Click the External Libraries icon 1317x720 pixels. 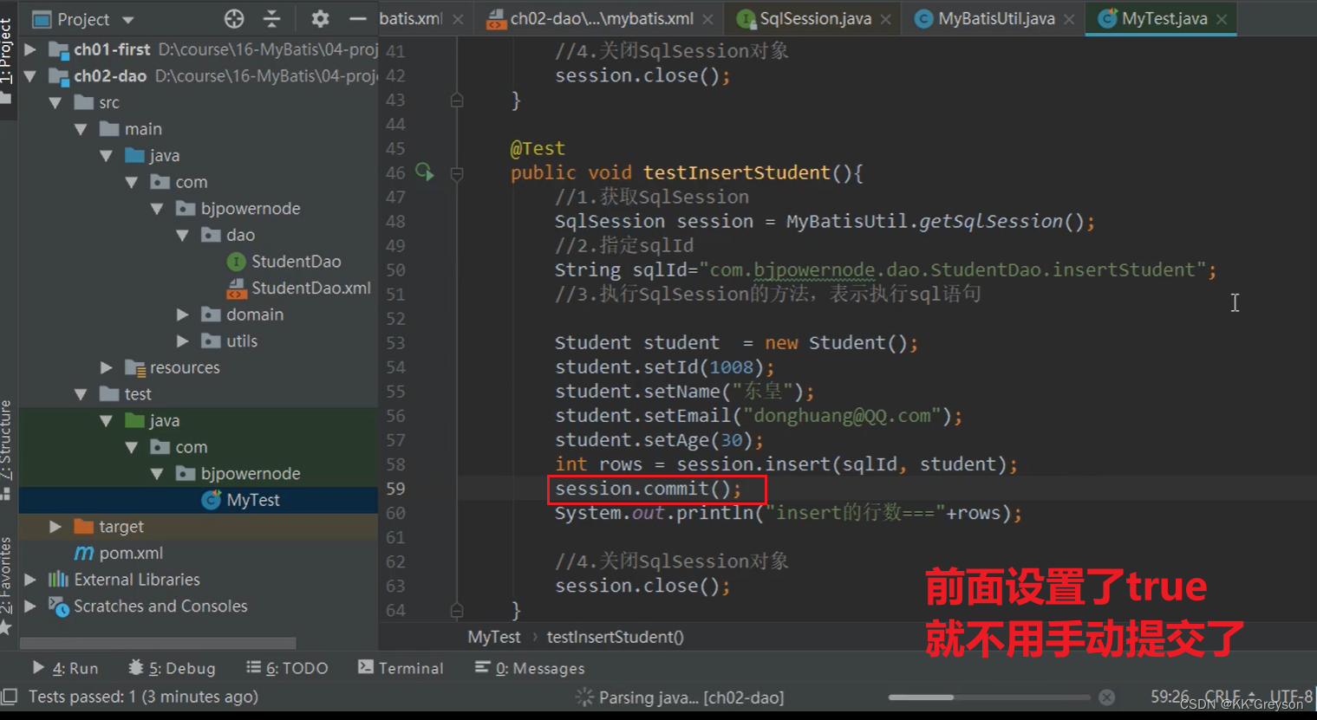coord(58,580)
